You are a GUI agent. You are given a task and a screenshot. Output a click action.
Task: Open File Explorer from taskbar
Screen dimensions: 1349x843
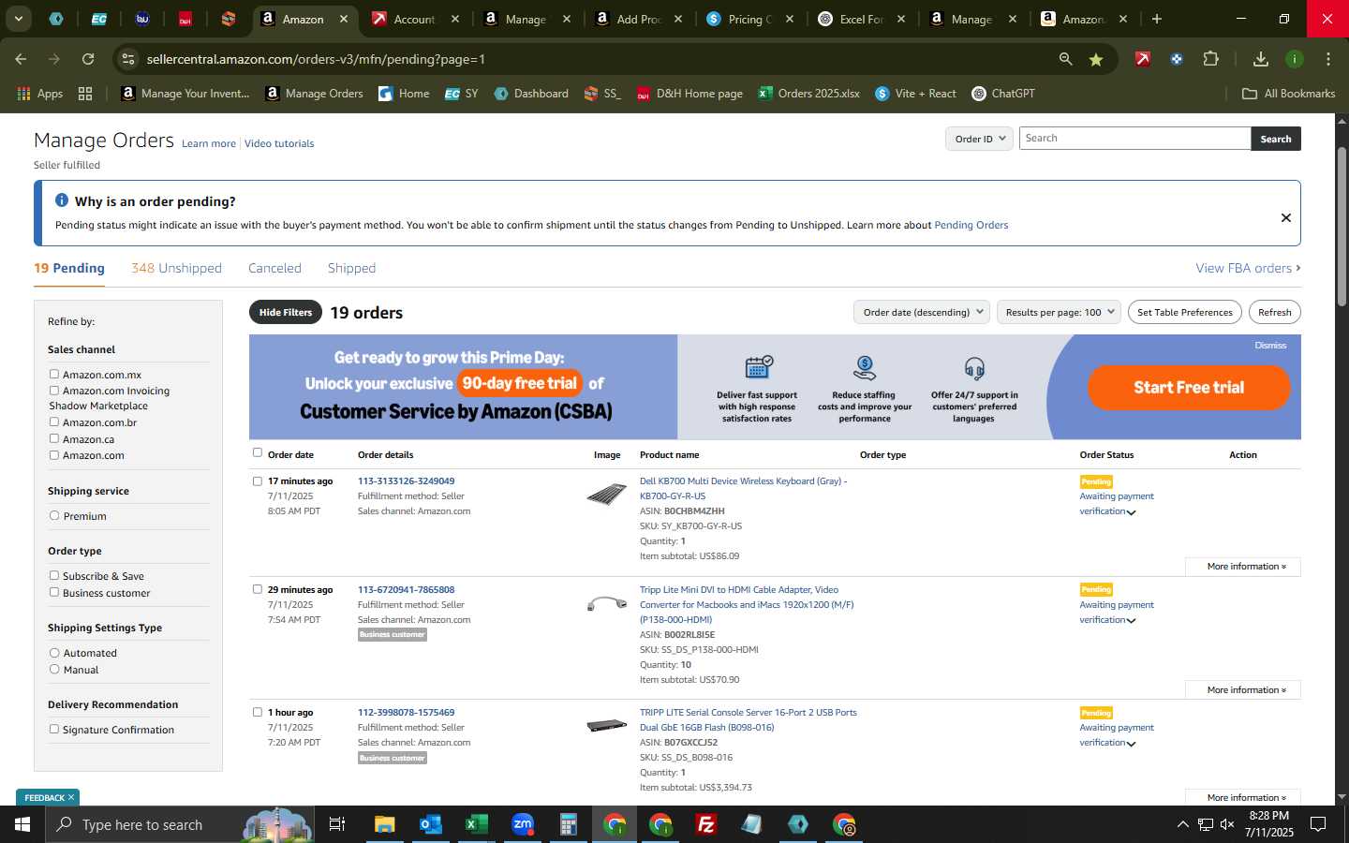point(385,824)
